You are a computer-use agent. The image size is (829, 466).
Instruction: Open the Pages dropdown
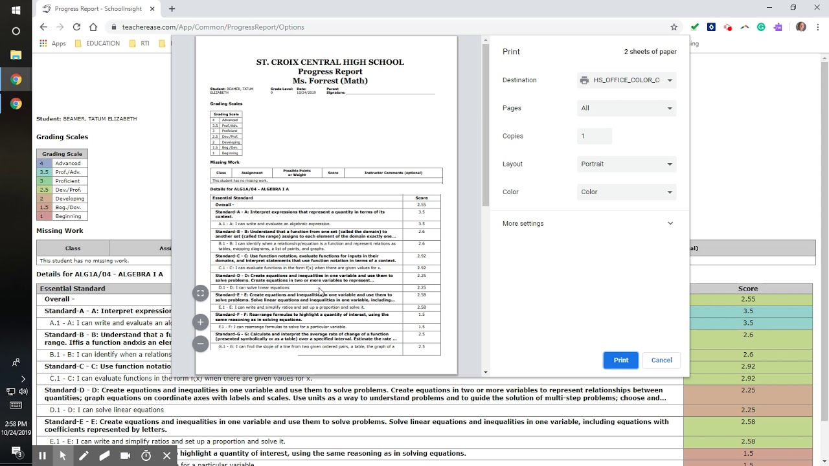coord(626,108)
